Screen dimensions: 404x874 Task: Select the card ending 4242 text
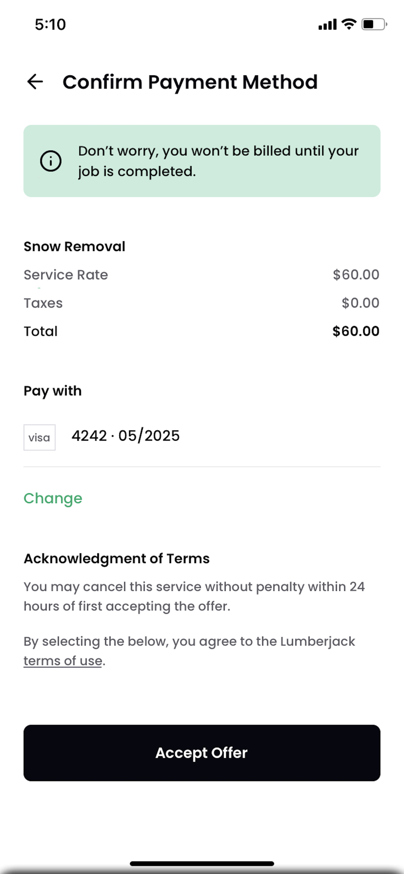125,436
